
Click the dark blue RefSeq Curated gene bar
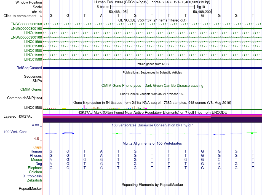click(x=152, y=68)
